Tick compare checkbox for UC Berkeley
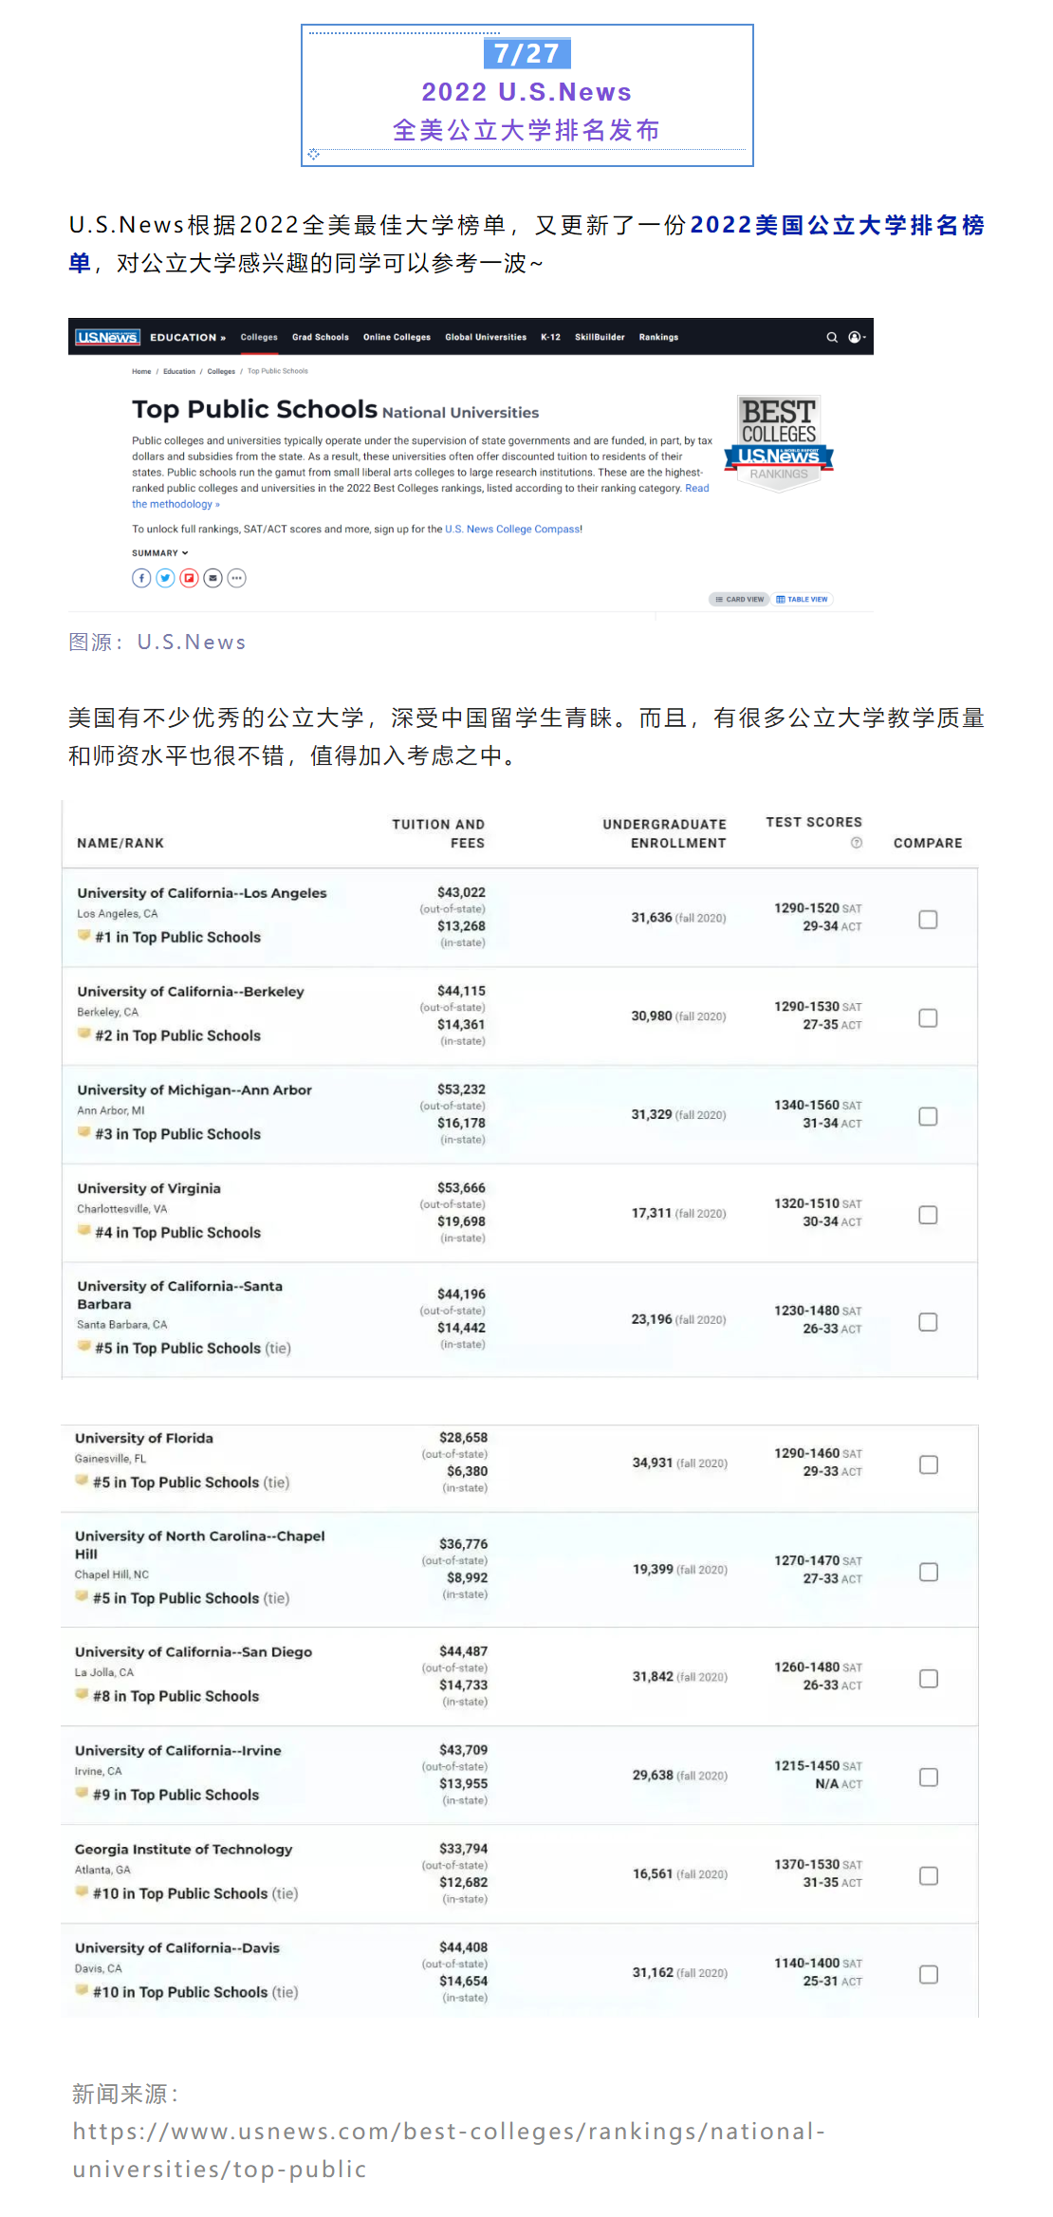The height and width of the screenshot is (2217, 1053). point(928,1018)
